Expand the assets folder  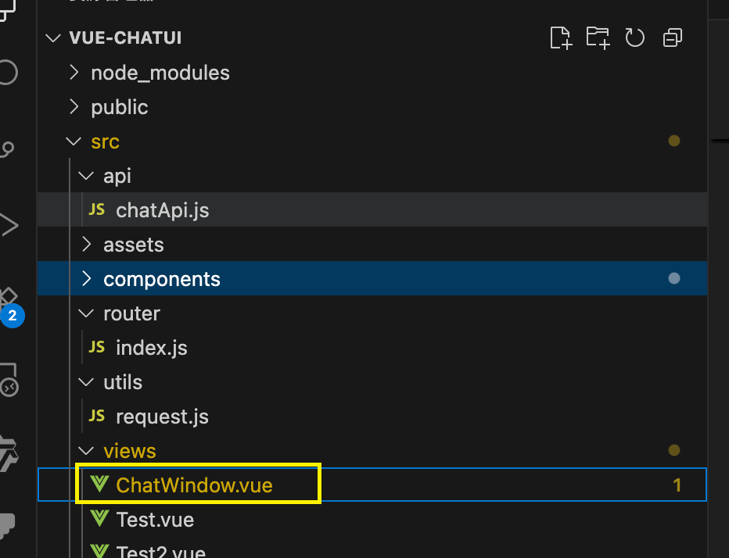[86, 245]
